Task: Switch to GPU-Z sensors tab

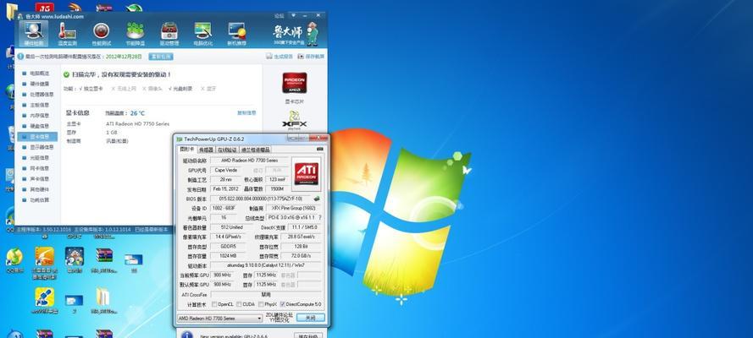Action: (x=206, y=150)
